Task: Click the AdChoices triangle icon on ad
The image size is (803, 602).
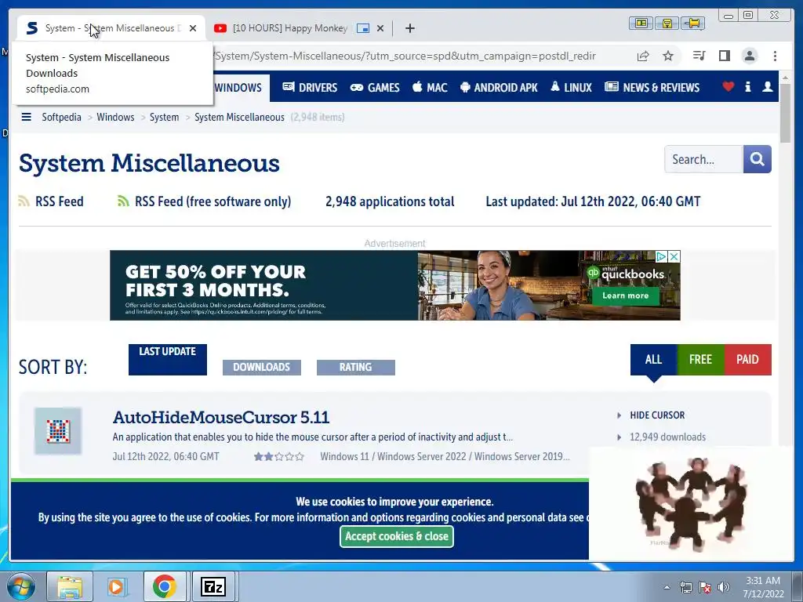Action: (662, 256)
